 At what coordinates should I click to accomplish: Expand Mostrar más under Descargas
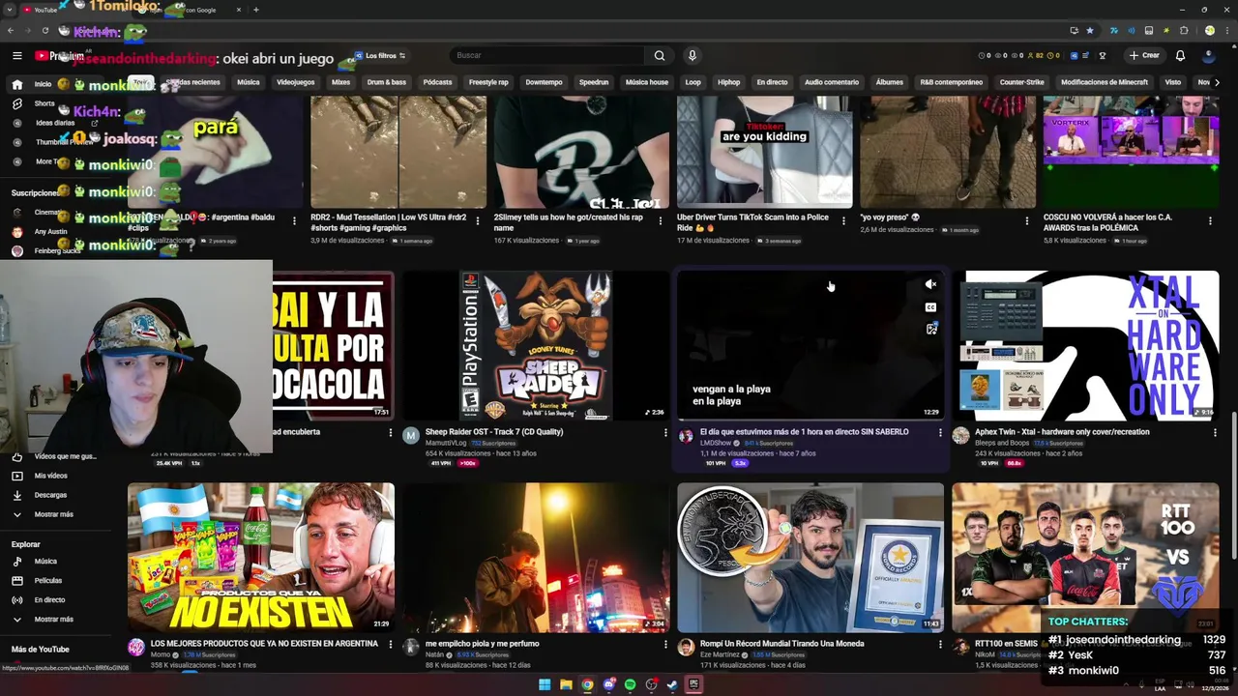[53, 514]
